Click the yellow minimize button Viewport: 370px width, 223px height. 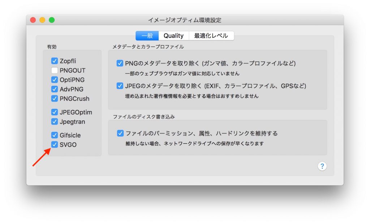pyautogui.click(x=43, y=21)
